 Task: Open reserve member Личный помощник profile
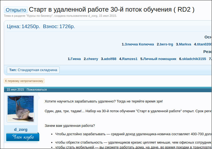(x=160, y=59)
